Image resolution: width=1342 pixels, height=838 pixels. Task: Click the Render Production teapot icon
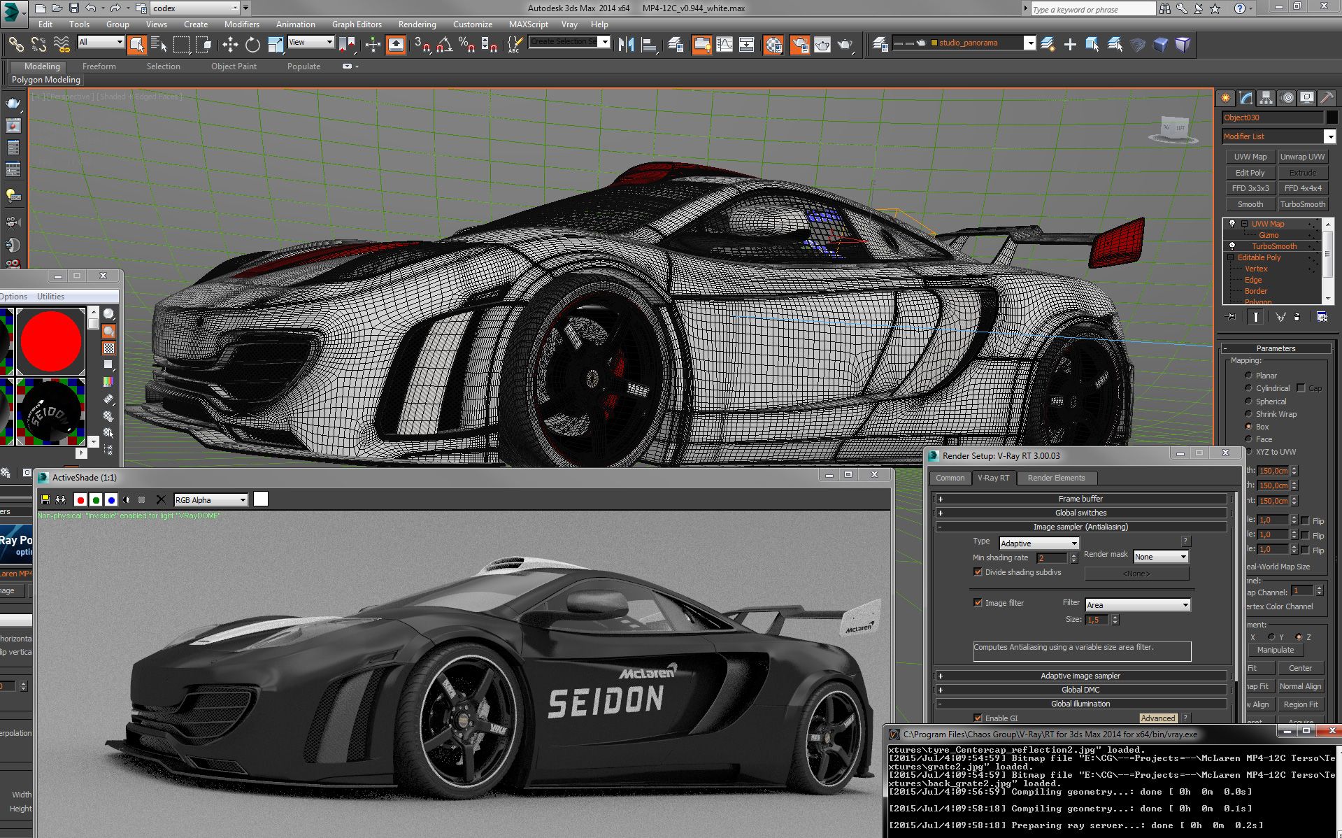[845, 44]
